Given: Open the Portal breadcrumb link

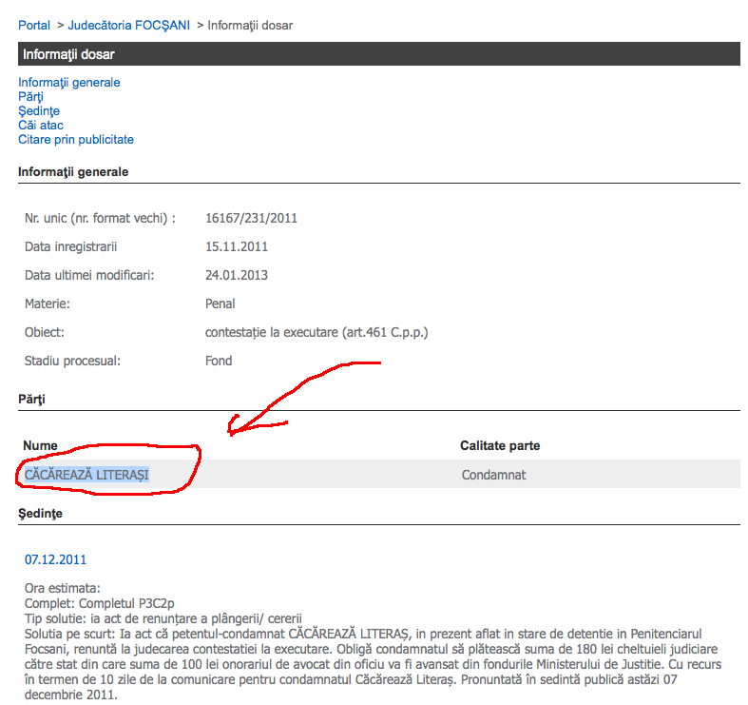Looking at the screenshot, I should (34, 26).
